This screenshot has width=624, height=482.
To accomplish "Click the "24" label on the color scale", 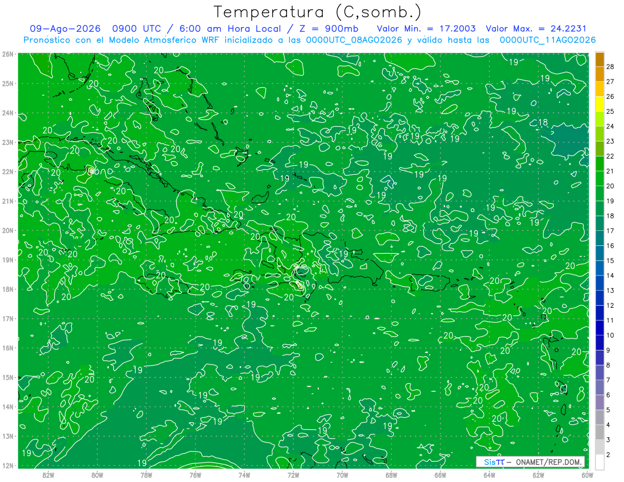I will point(610,126).
